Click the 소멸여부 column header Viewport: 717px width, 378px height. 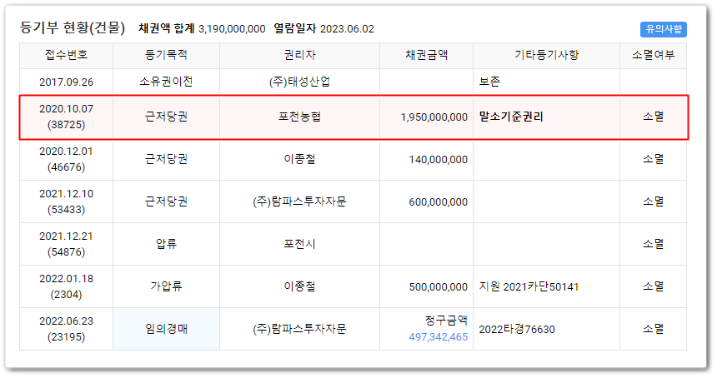tap(653, 56)
